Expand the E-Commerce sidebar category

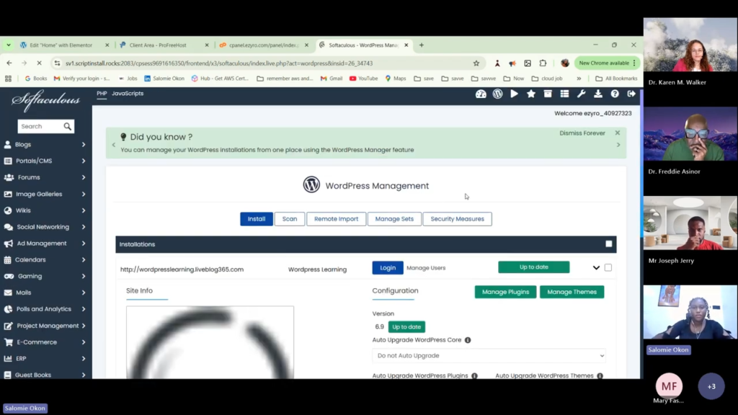tap(46, 342)
